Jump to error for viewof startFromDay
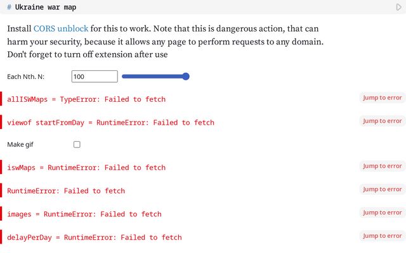The height and width of the screenshot is (253, 406). point(383,121)
